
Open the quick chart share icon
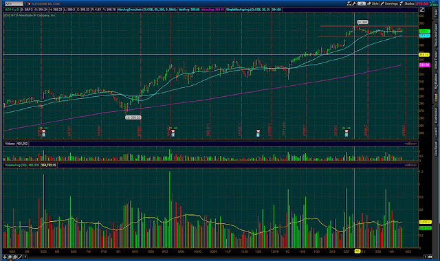pos(349,3)
